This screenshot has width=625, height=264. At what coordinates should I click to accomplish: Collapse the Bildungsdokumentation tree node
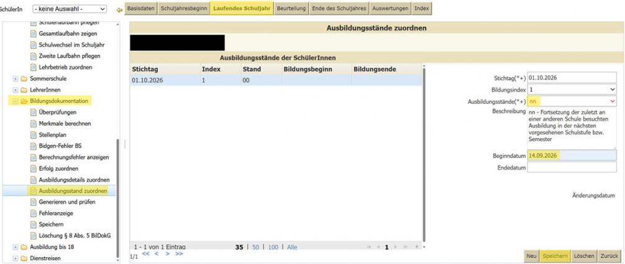pos(16,101)
